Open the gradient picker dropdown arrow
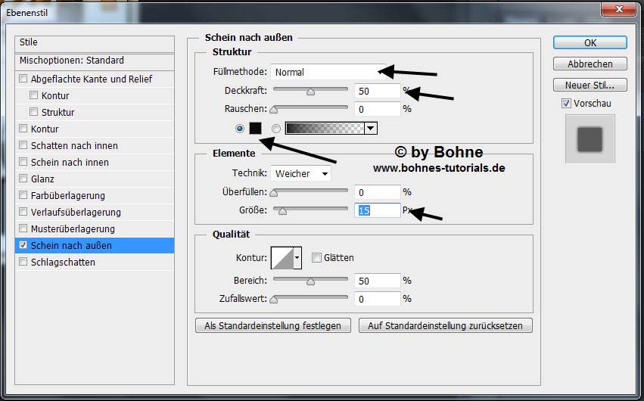This screenshot has height=401, width=644. [370, 129]
